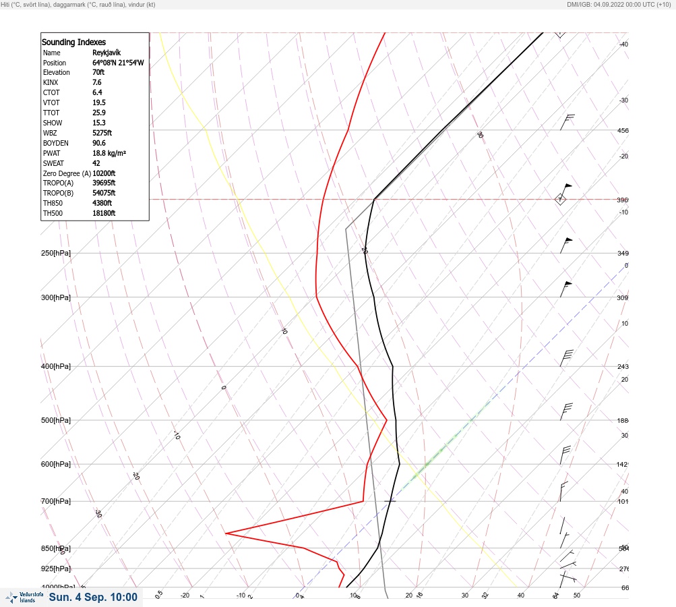676x607 pixels.
Task: Click the 'Sun. 4 Sep. 10:00' timestamp
Action: (93, 597)
